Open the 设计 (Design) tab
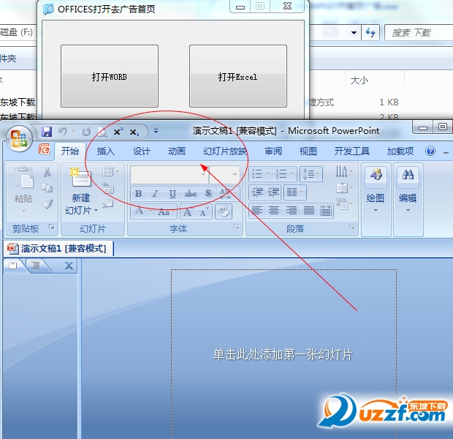Image resolution: width=453 pixels, height=439 pixels. coord(141,151)
